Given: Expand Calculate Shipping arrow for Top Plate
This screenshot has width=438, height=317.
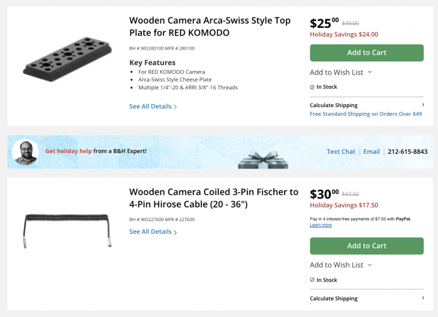Looking at the screenshot, I should pos(422,105).
